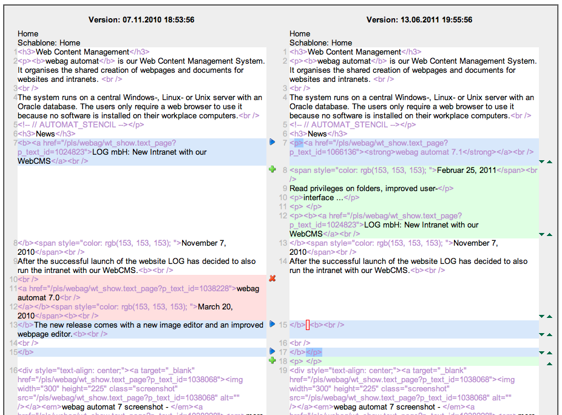The height and width of the screenshot is (415, 562).
Task: Select the 'Version: 13.06.2011 19:55:56' header
Action: tap(419, 20)
